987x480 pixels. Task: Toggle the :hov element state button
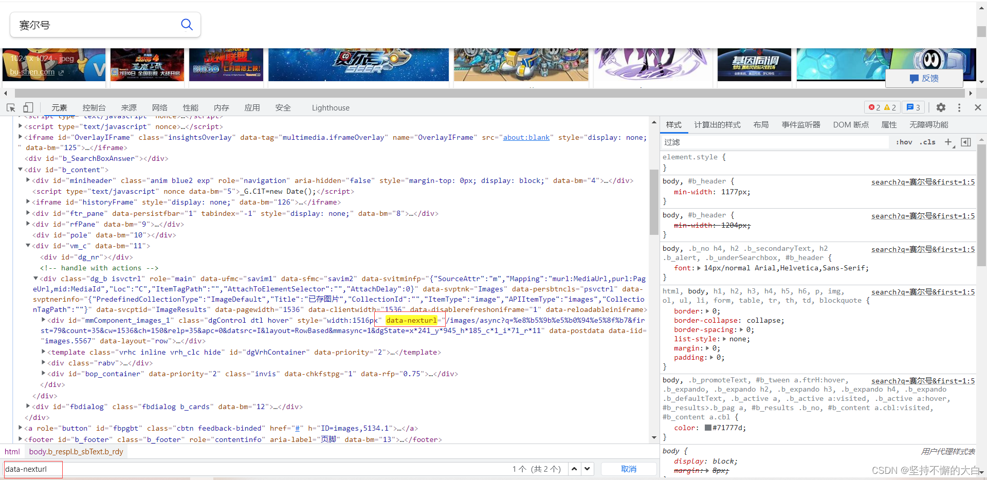[x=904, y=142]
